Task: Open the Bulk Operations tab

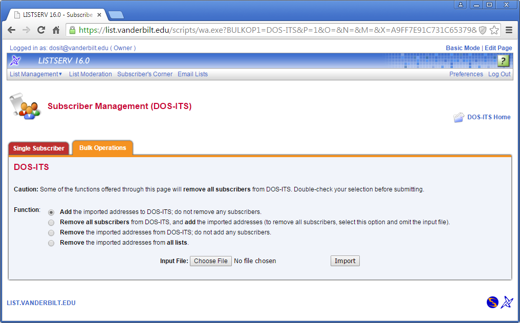Action: tap(102, 148)
